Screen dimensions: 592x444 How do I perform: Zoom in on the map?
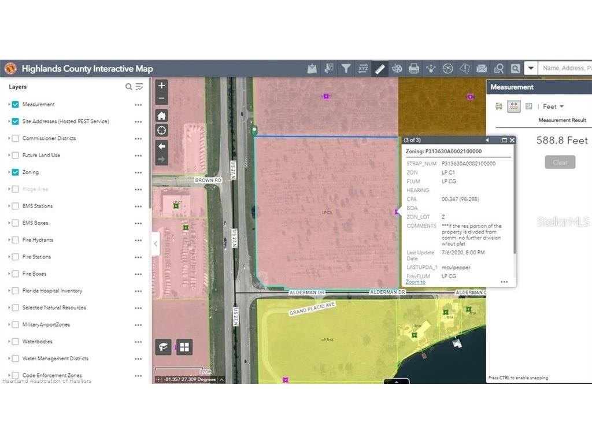(x=162, y=86)
